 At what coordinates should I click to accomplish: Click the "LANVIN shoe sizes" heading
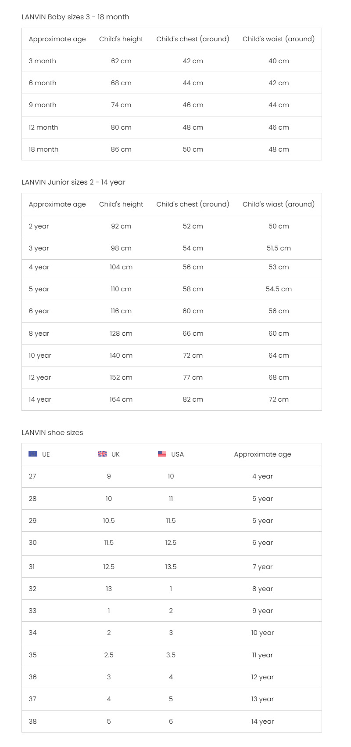click(52, 433)
